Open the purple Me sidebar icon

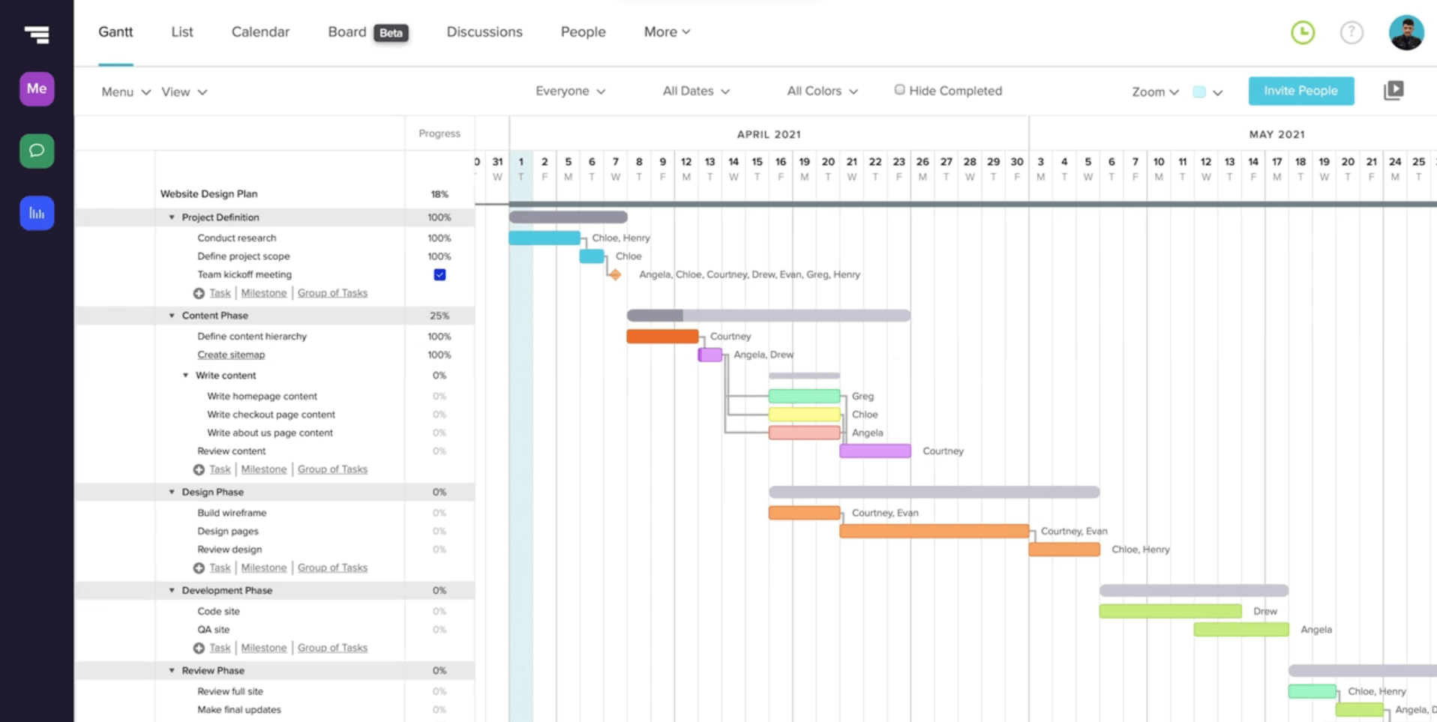(37, 89)
